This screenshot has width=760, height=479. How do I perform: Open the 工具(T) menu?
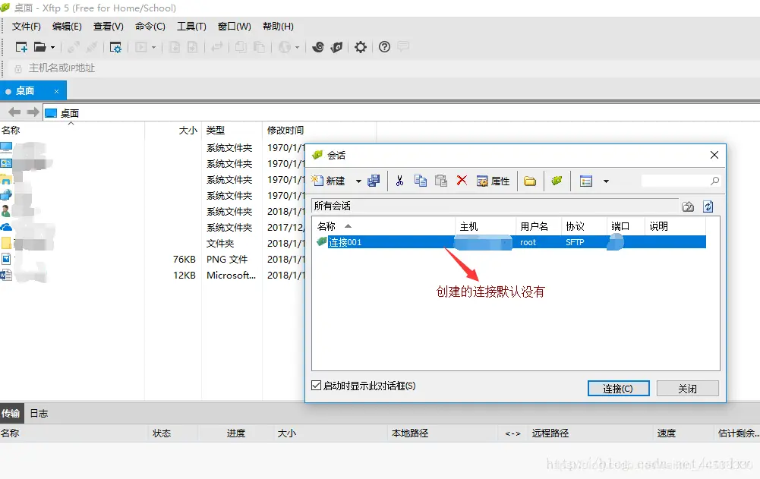(191, 27)
